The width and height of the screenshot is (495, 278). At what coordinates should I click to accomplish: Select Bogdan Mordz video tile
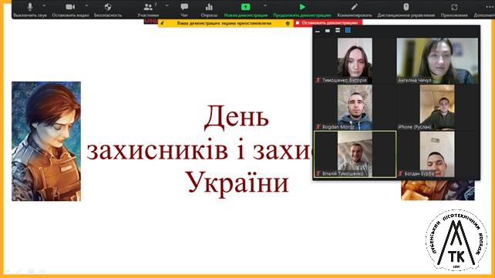pos(355,108)
